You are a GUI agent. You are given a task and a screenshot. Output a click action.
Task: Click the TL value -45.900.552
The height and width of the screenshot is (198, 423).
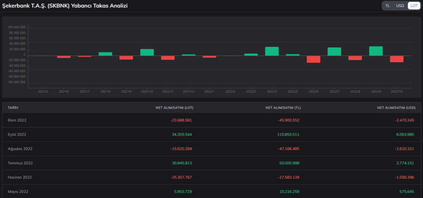click(x=288, y=120)
